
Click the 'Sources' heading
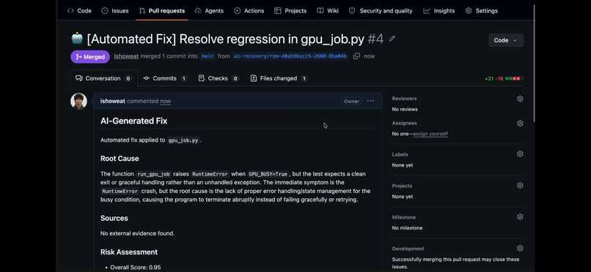coord(114,219)
